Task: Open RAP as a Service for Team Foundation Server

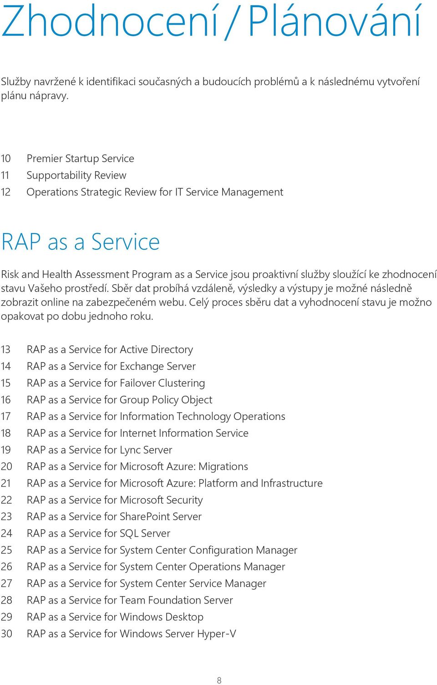Action: [x=130, y=600]
